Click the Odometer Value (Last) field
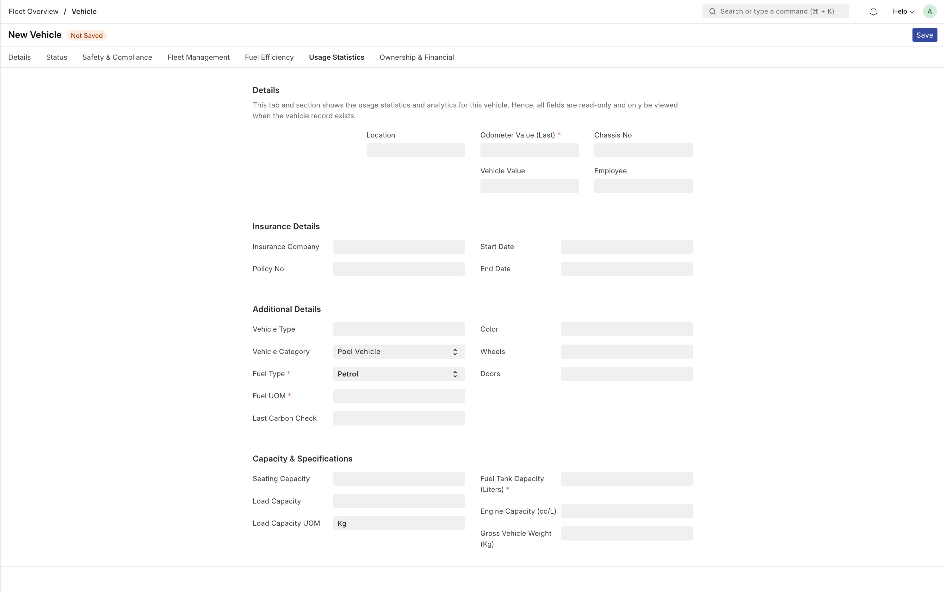 (529, 150)
